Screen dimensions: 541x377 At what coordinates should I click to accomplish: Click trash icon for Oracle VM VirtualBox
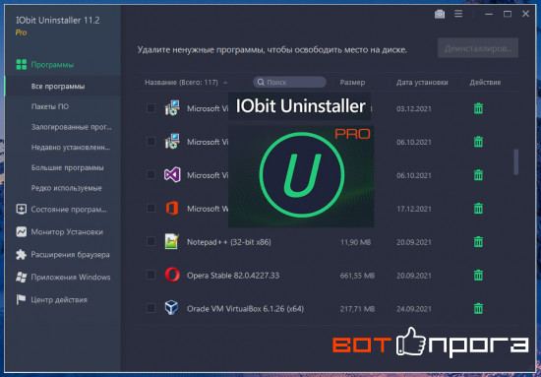[x=478, y=308]
